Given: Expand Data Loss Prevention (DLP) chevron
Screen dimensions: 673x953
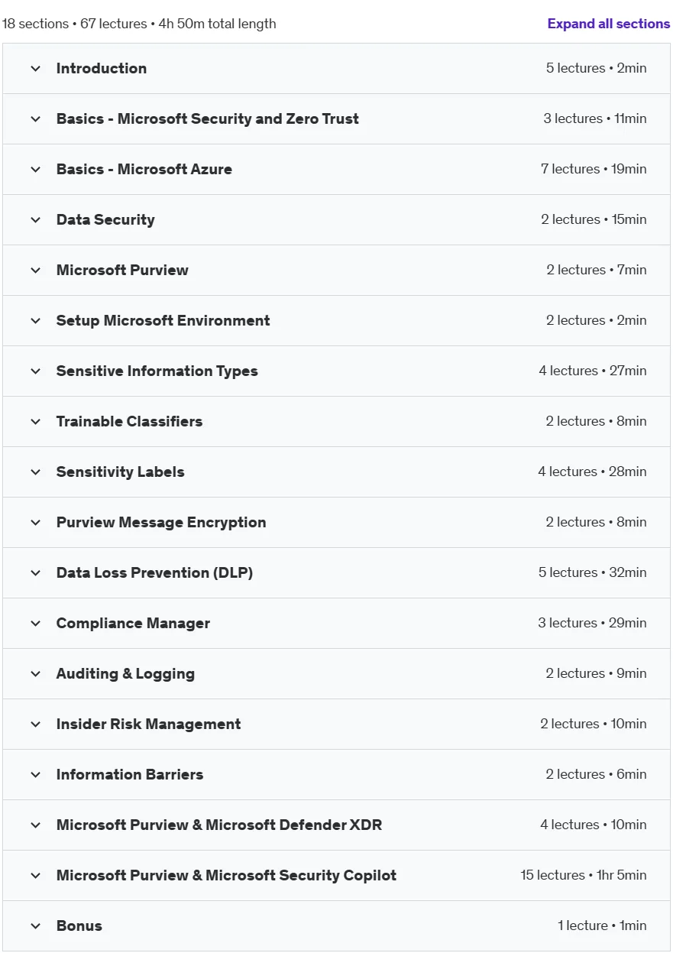Looking at the screenshot, I should tap(35, 573).
